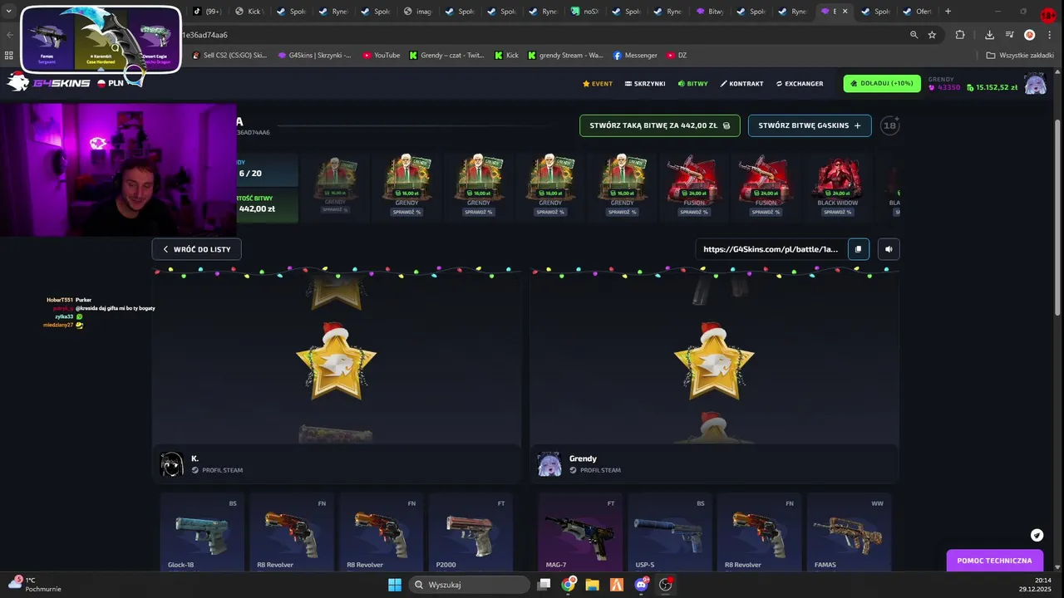The image size is (1064, 598).
Task: Open the KONTRAKT menu item
Action: pyautogui.click(x=741, y=84)
